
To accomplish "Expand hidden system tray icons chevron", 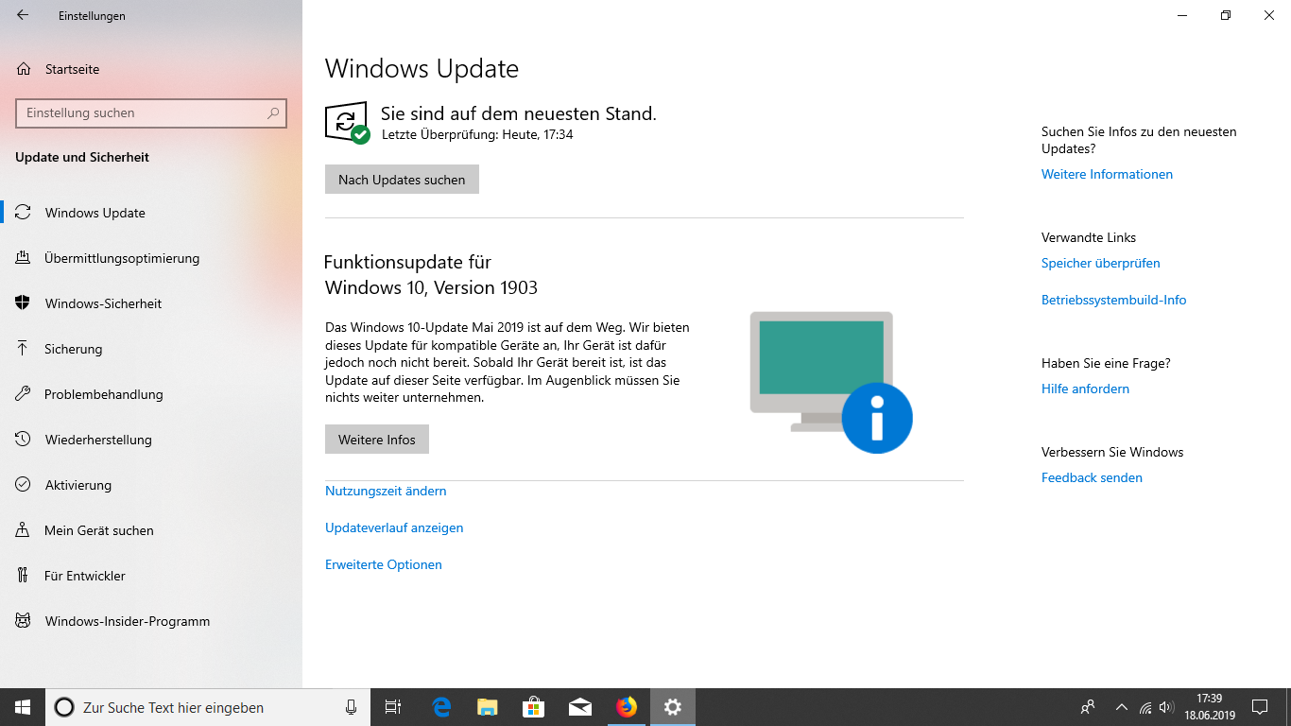I will point(1122,707).
